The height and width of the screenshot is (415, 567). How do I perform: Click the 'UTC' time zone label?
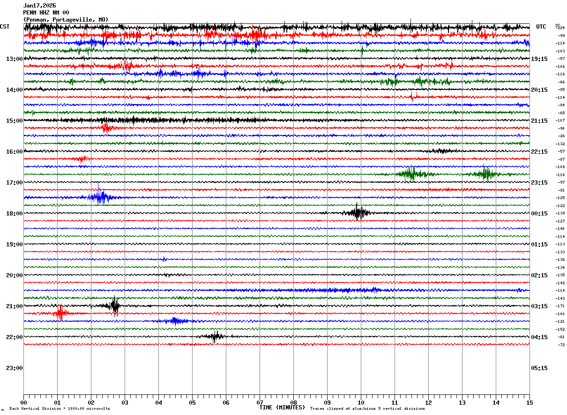541,27
